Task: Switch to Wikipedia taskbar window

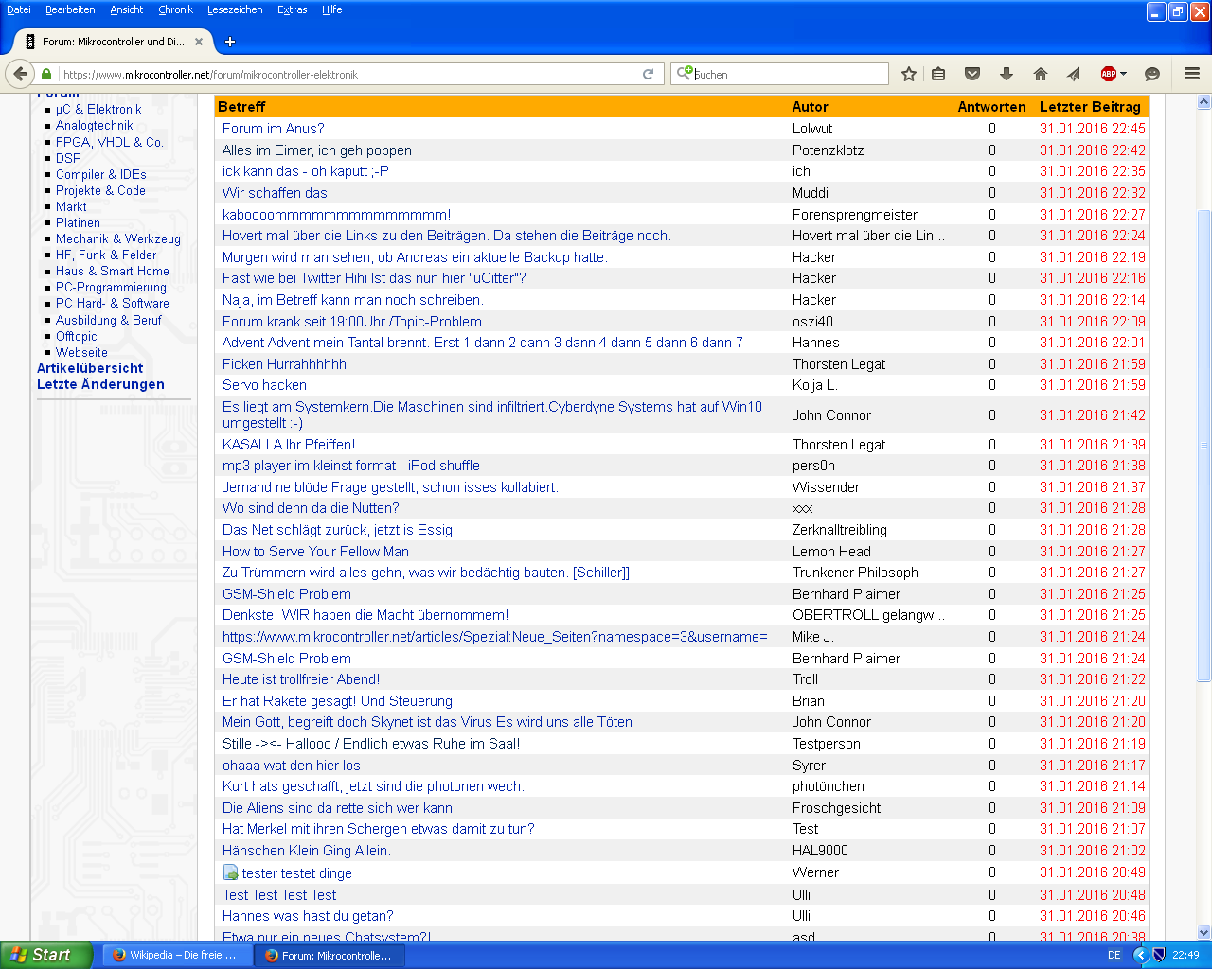Action: [177, 955]
